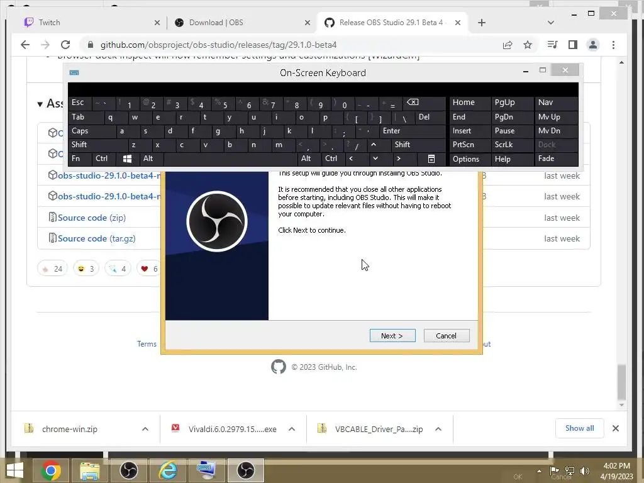Open the share page icon

508,45
